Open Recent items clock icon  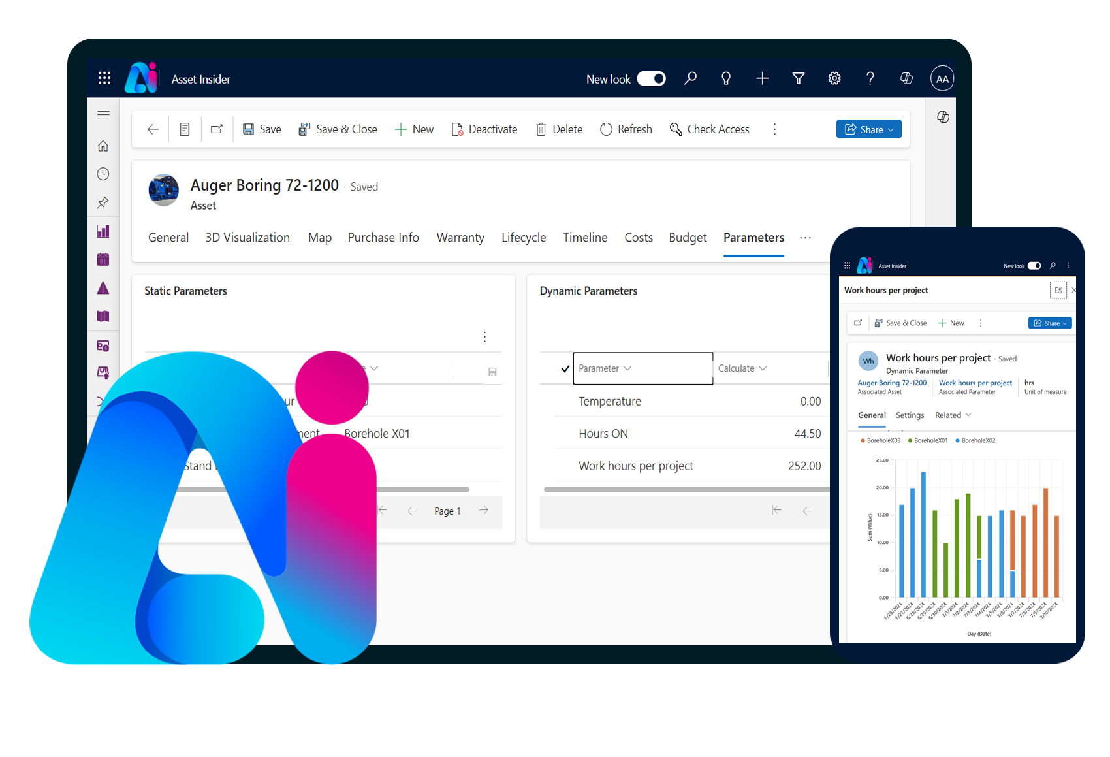[103, 174]
